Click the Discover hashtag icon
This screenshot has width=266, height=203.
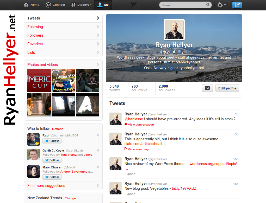coord(73,5)
